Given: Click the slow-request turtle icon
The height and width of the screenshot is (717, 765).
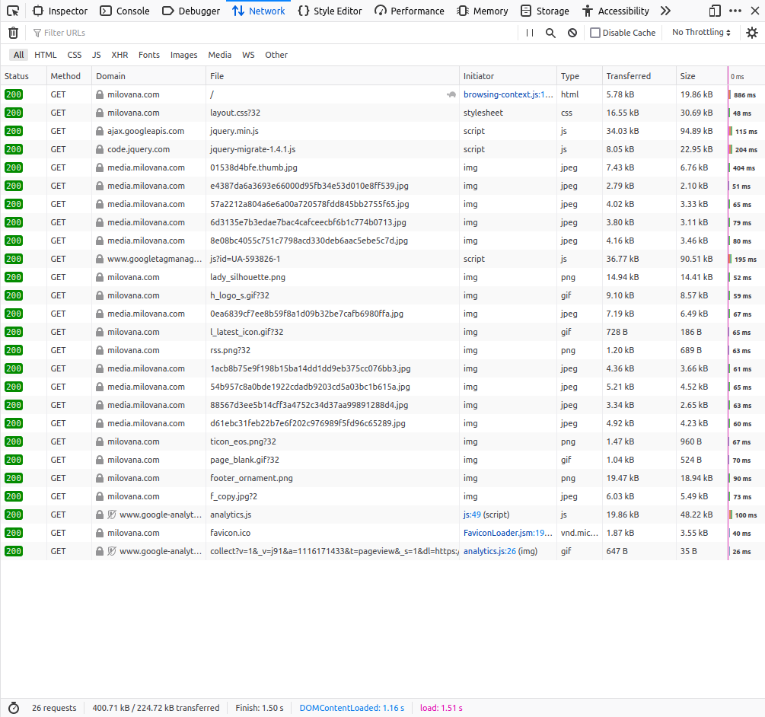Looking at the screenshot, I should click(451, 94).
